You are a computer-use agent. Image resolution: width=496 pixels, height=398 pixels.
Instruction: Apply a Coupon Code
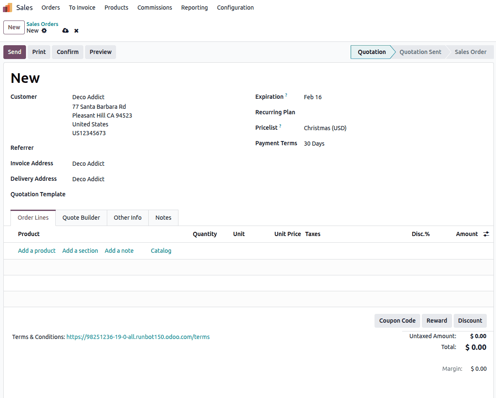[x=397, y=321]
